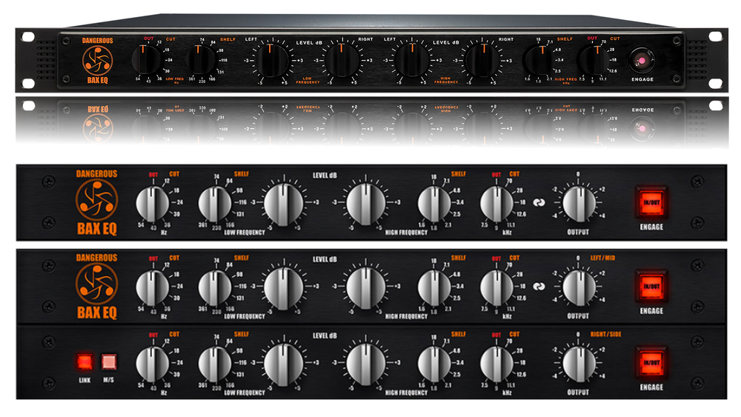
Task: Click the high cut knob on the hardware unit
Action: 593,61
